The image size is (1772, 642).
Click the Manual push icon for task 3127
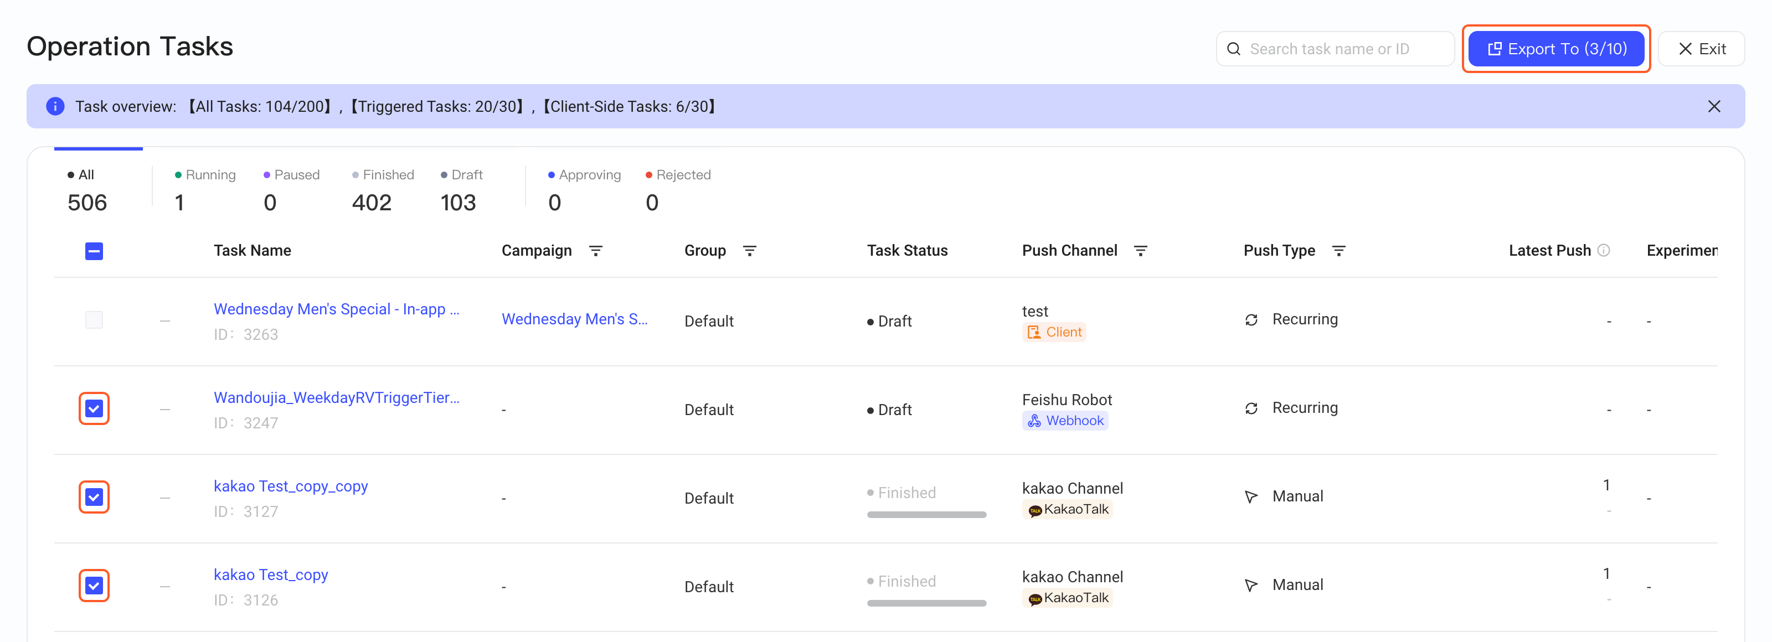1251,496
